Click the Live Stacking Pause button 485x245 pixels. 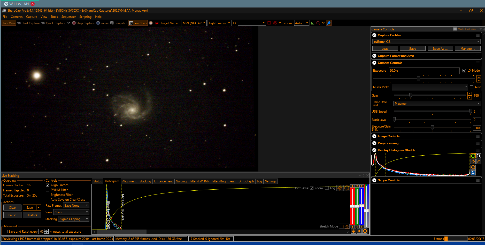point(12,215)
